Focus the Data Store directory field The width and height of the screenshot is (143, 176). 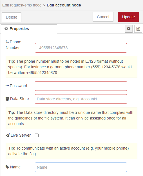(x=81, y=99)
